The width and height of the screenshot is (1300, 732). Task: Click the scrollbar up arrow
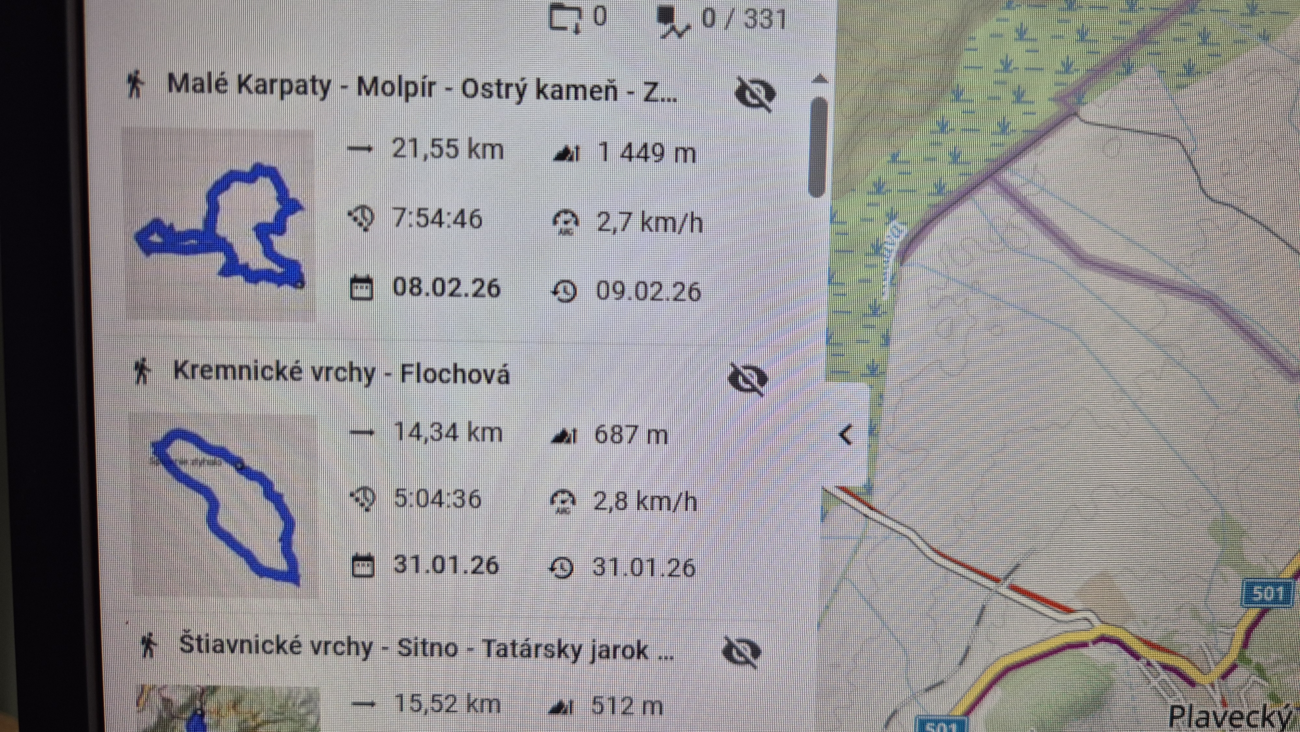point(820,79)
